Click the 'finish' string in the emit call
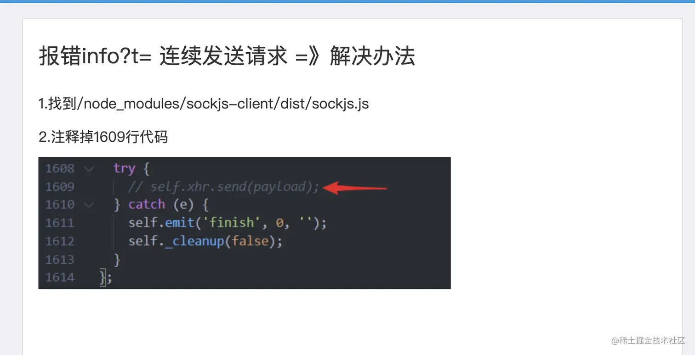 [x=231, y=223]
